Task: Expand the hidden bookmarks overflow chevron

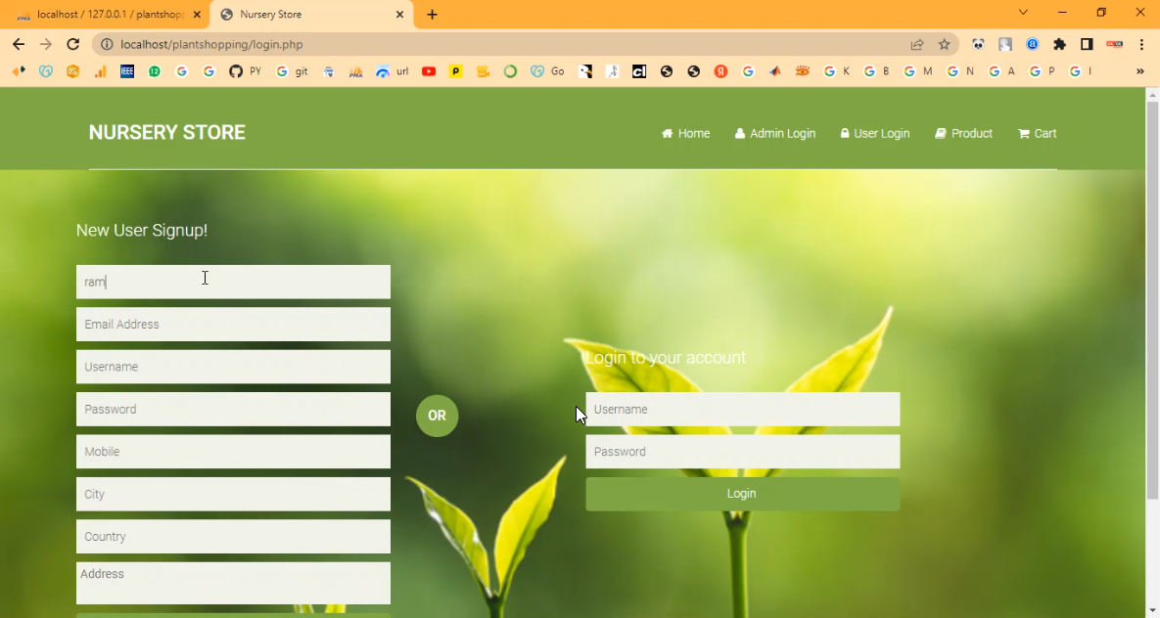Action: tap(1139, 71)
